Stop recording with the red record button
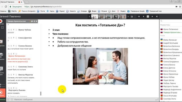Viewport: 182px width, 102px height. [1, 21]
